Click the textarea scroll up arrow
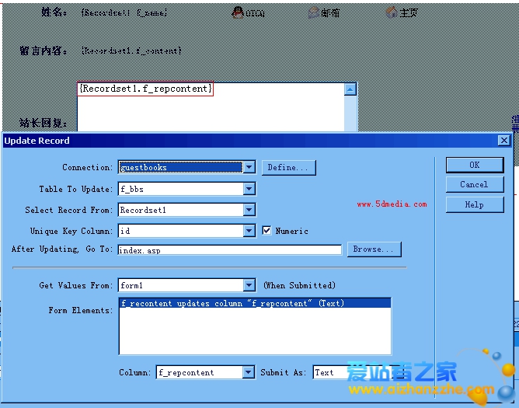The image size is (519, 408). click(x=350, y=89)
